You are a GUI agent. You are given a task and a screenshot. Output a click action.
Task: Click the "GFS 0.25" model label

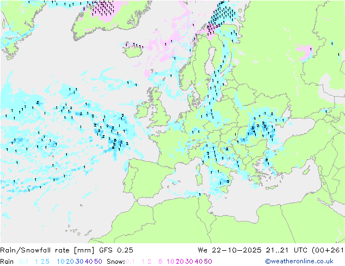pos(116,250)
